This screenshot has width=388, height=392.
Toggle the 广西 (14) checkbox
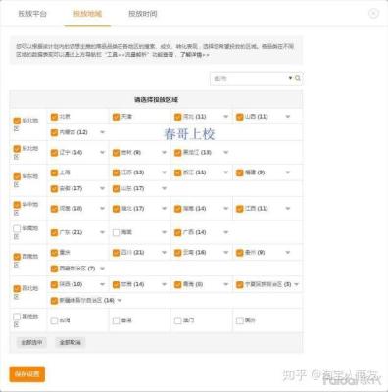click(x=177, y=232)
